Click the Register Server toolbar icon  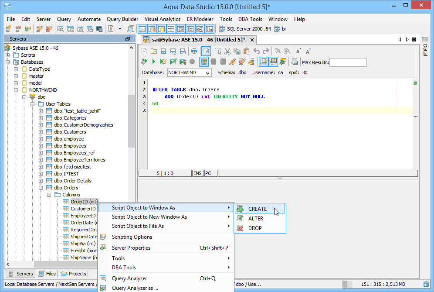(x=8, y=29)
